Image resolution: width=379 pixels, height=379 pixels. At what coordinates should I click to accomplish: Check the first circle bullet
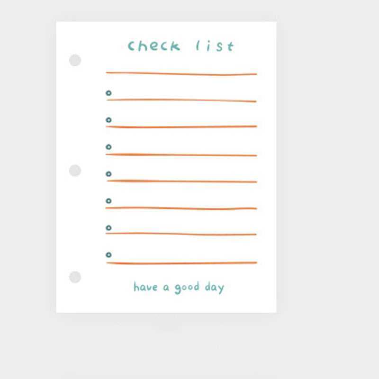coord(108,93)
